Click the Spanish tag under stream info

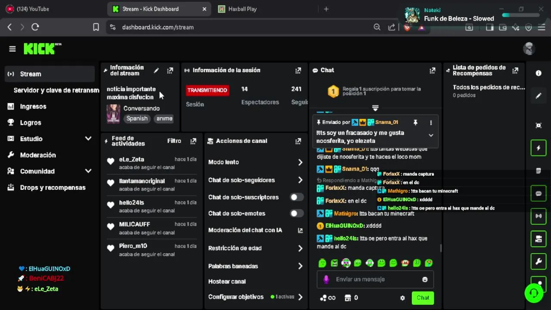[x=137, y=118]
